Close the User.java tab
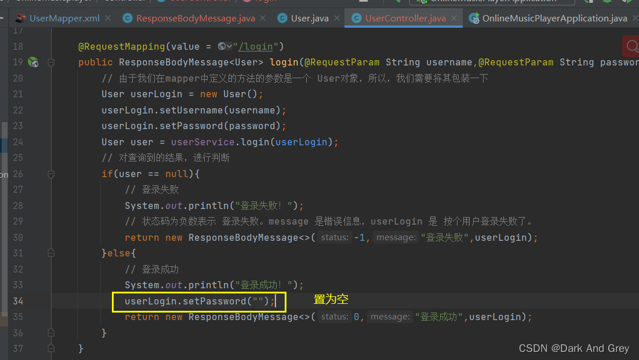This screenshot has height=360, width=639. [x=337, y=19]
